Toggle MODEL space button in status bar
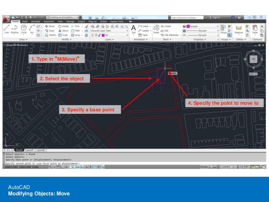269x202 pixels. [x=204, y=167]
